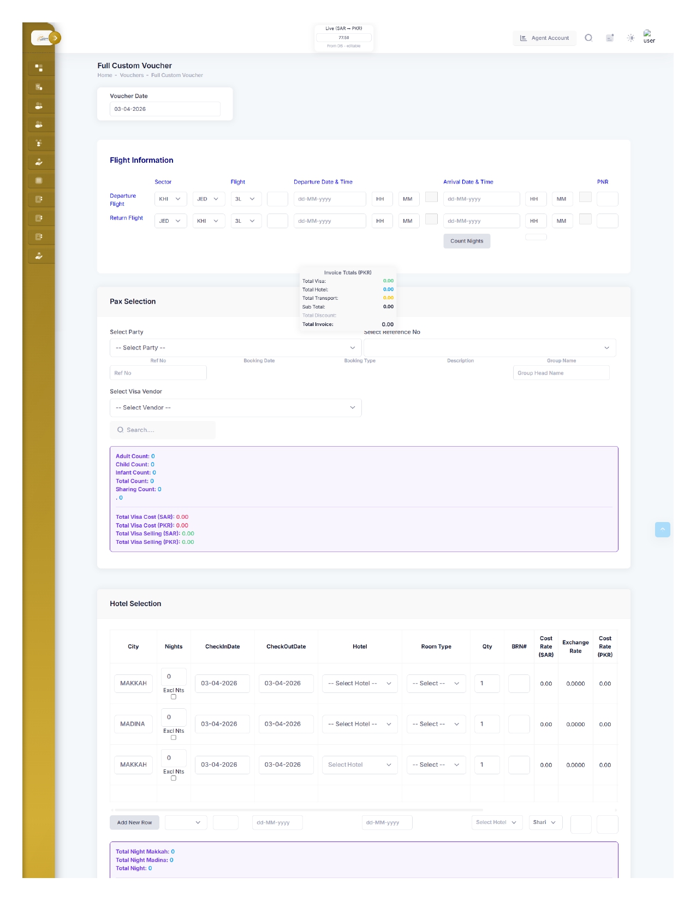This screenshot has width=696, height=901.
Task: Check Excl Nts for last MAKKAH row
Action: coord(174,779)
